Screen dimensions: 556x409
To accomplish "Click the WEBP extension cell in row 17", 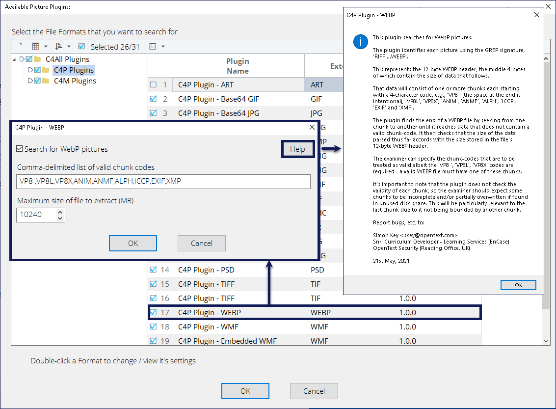I will (320, 312).
